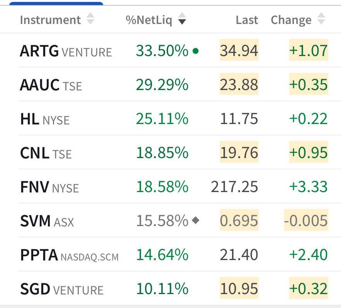The height and width of the screenshot is (308, 341).
Task: Select the SVM ASX ticker
Action: 47,221
